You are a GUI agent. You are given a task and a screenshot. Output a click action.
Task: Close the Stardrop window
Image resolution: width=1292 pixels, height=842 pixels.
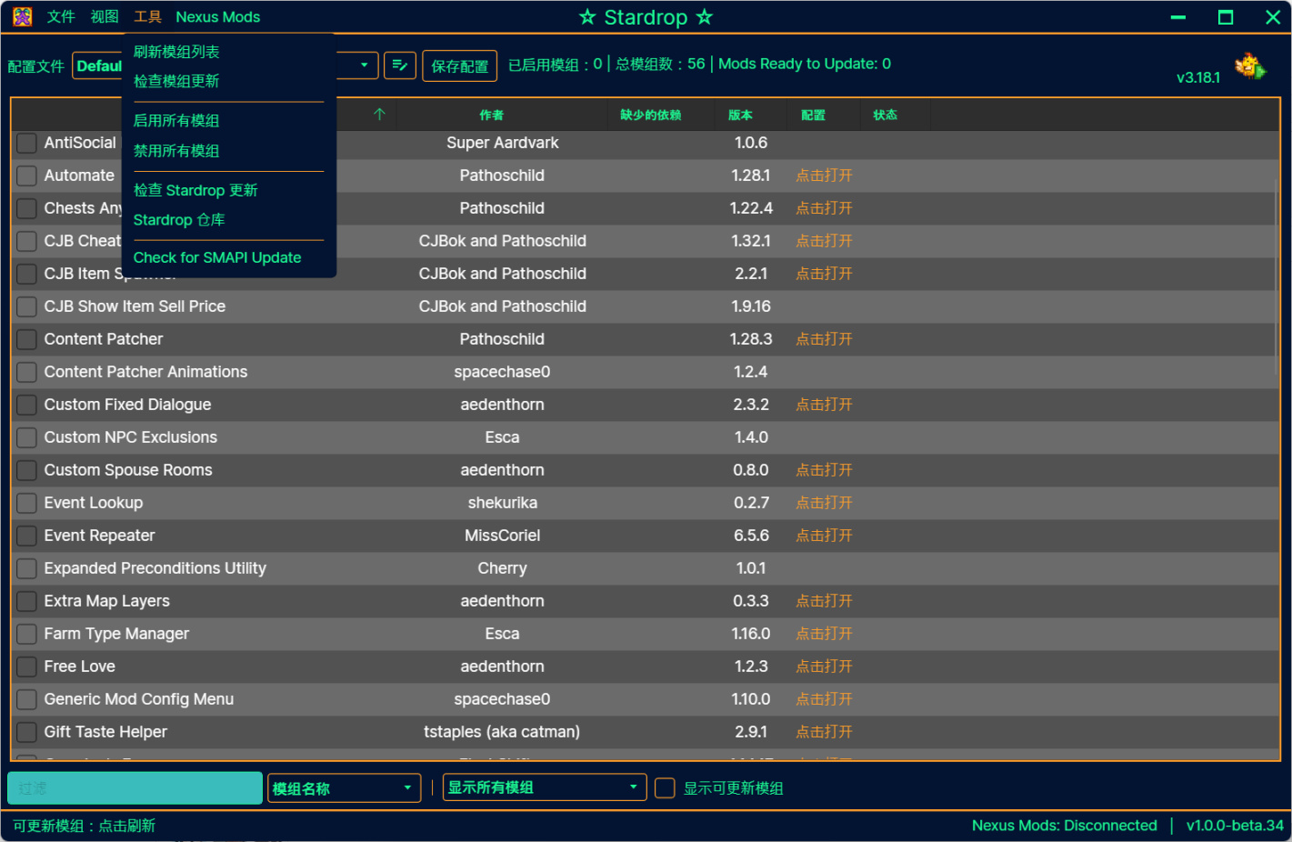[1273, 17]
